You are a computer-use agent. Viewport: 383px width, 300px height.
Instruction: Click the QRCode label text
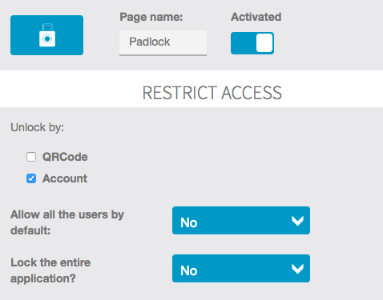pos(65,157)
